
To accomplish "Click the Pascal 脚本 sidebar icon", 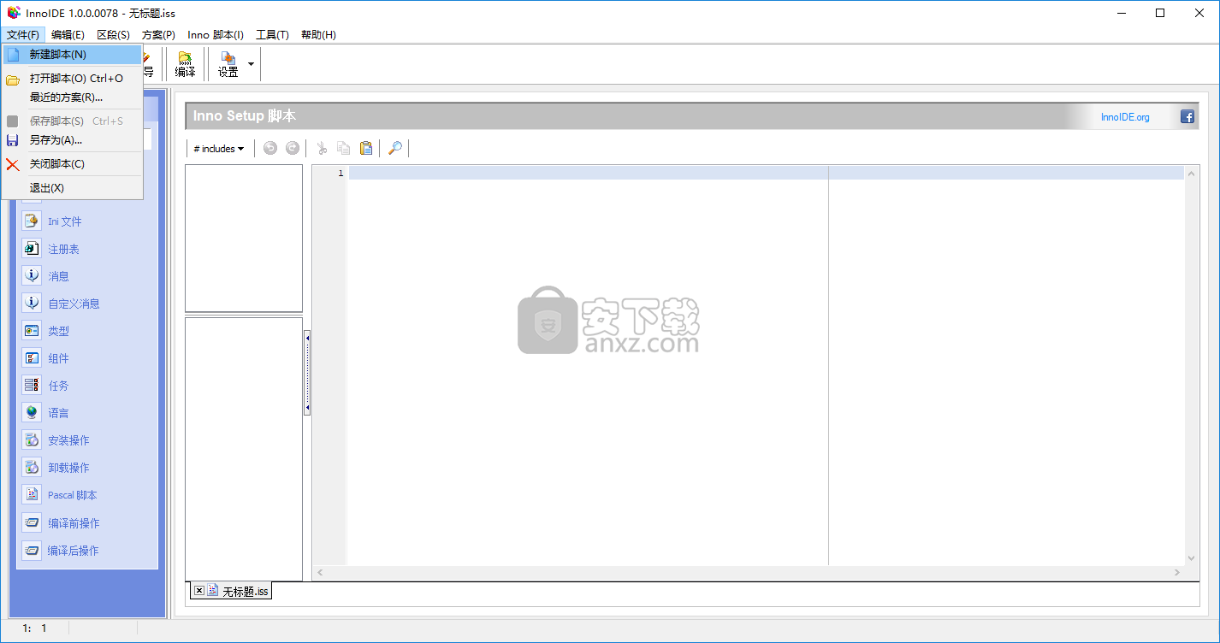I will (32, 494).
